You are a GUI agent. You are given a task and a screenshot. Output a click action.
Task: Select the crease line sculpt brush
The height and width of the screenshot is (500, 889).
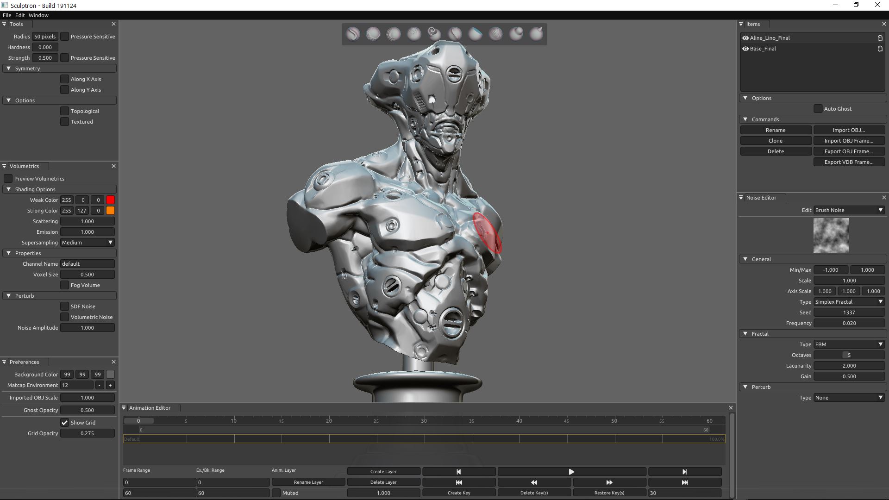click(455, 34)
